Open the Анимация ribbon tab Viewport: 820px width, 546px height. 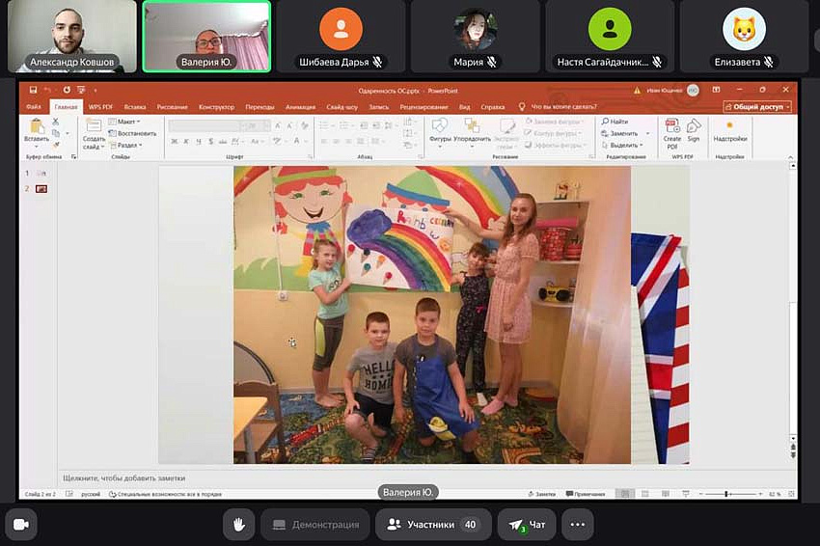[x=300, y=107]
